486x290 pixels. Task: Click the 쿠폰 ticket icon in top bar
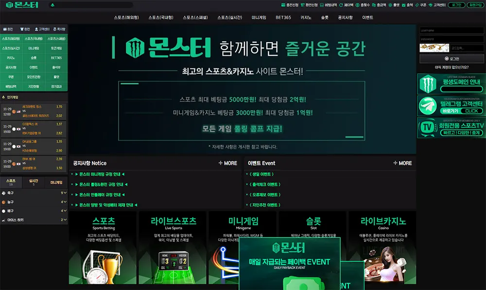[417, 5]
